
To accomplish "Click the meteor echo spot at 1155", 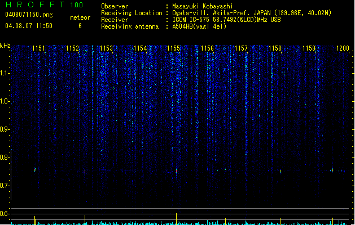I will [176, 171].
